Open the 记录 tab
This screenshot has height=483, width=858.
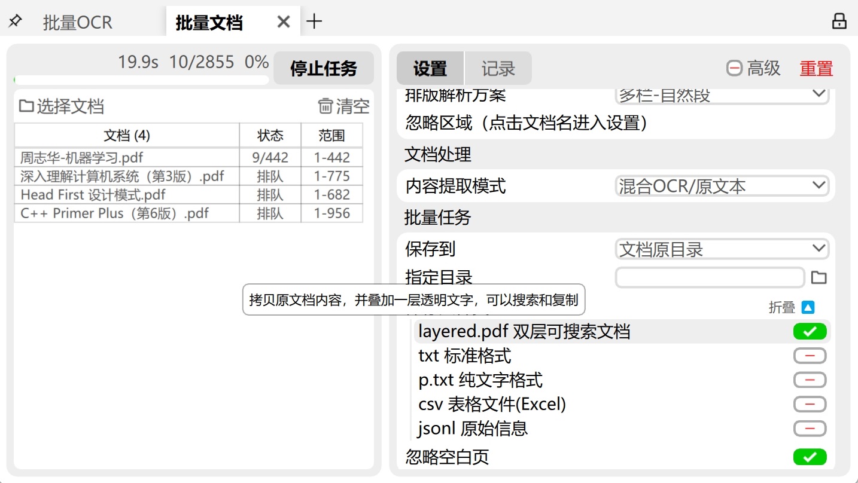tap(498, 69)
